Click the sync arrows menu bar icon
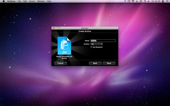The image size is (170, 106). click(x=141, y=1)
